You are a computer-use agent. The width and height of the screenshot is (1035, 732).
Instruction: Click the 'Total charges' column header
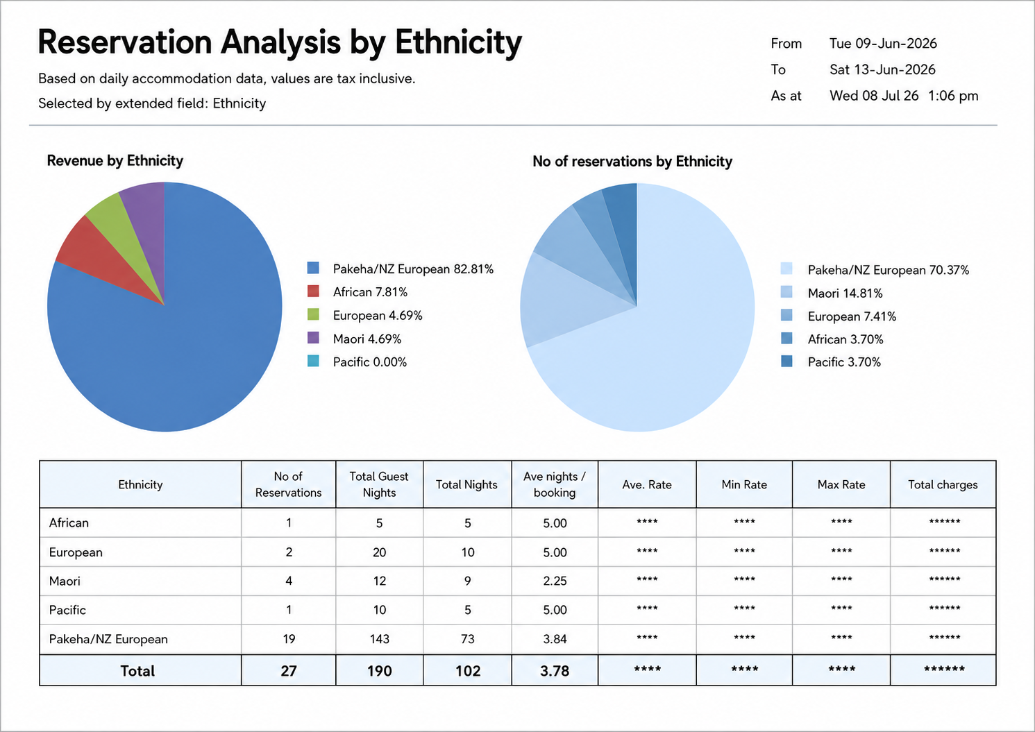(x=943, y=484)
